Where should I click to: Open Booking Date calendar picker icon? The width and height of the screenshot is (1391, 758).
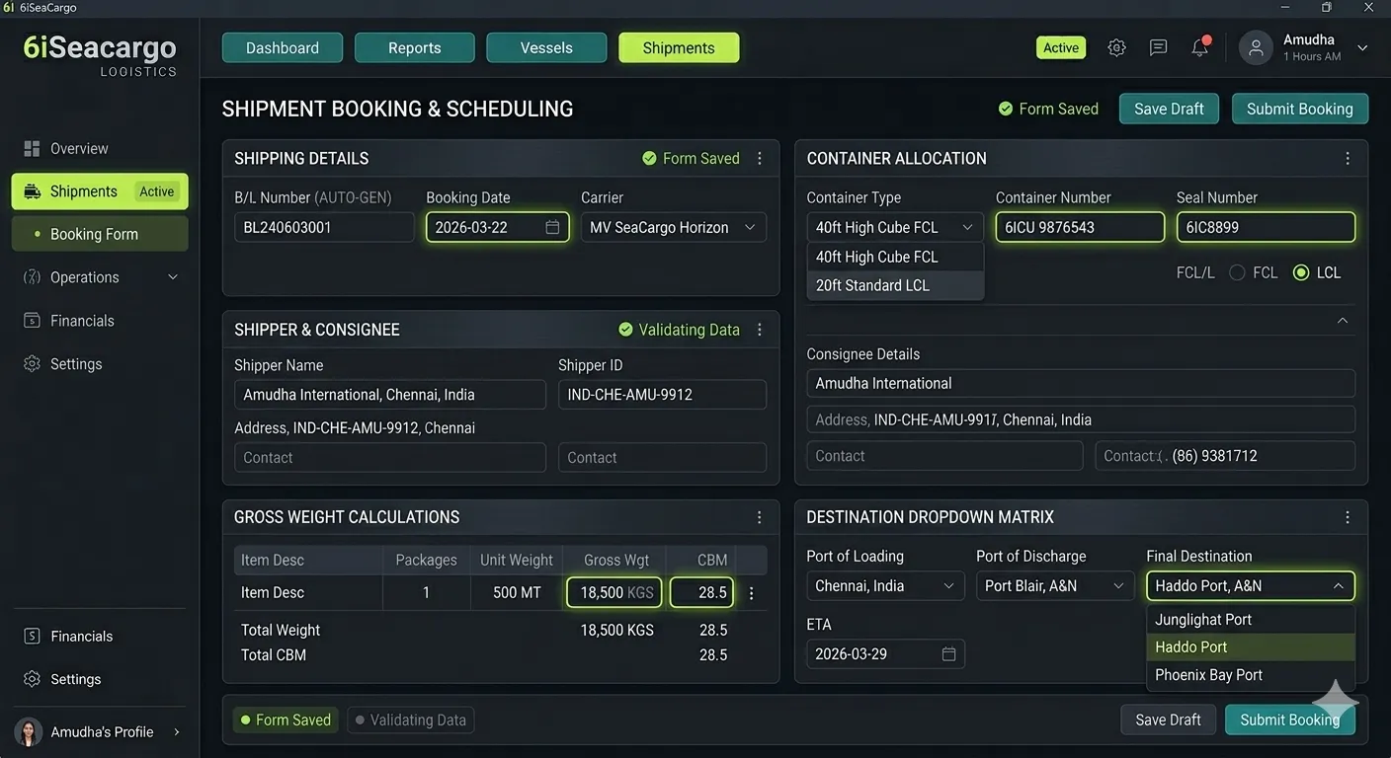[x=552, y=227]
